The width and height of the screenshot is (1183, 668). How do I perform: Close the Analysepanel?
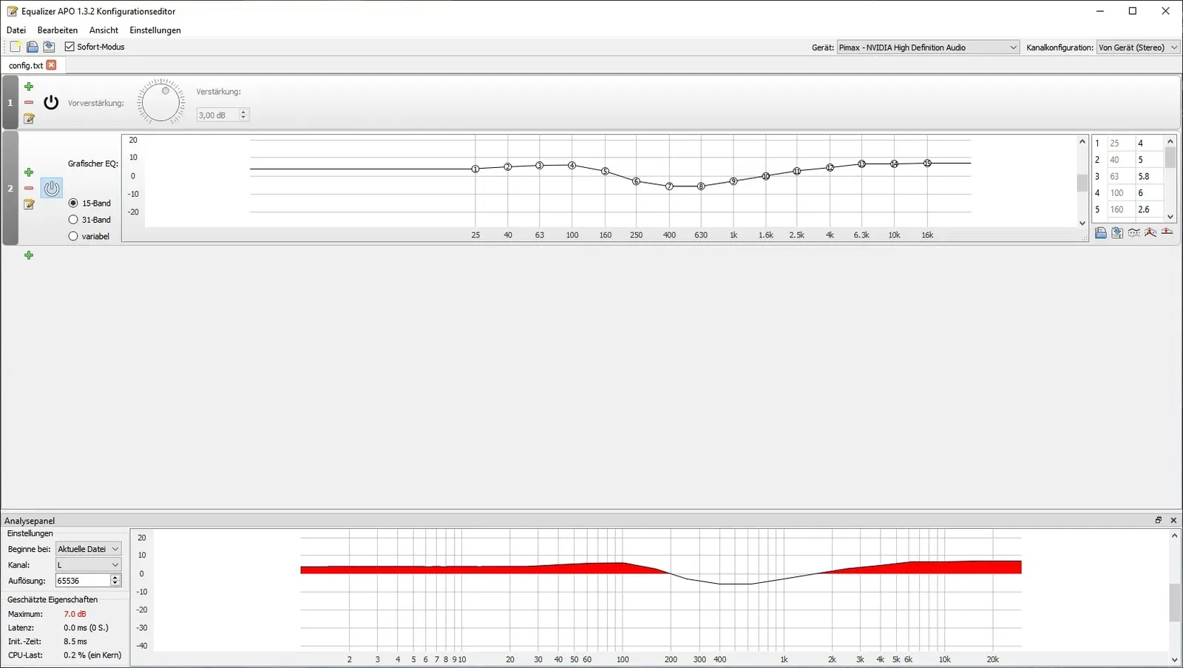1173,520
